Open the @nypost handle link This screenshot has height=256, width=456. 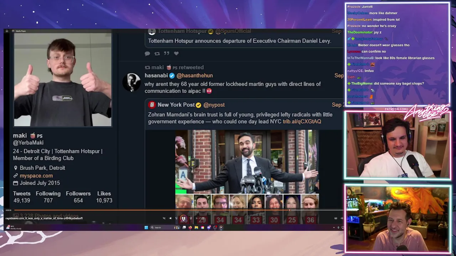(214, 105)
